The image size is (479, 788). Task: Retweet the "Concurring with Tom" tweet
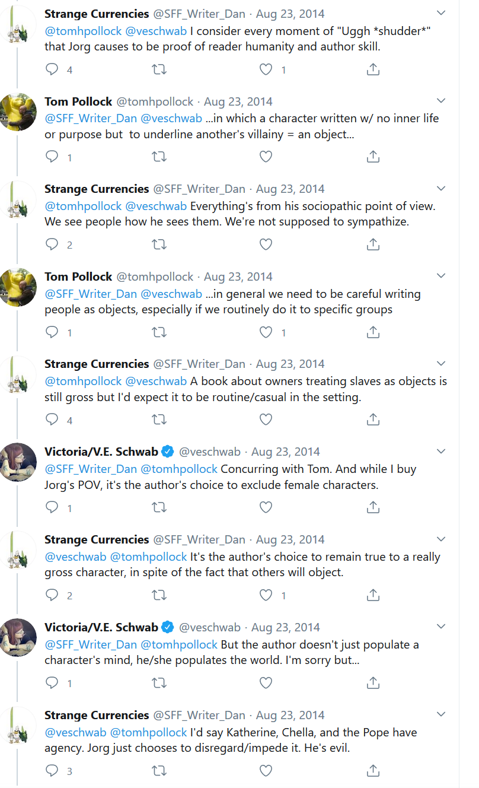[x=159, y=507]
